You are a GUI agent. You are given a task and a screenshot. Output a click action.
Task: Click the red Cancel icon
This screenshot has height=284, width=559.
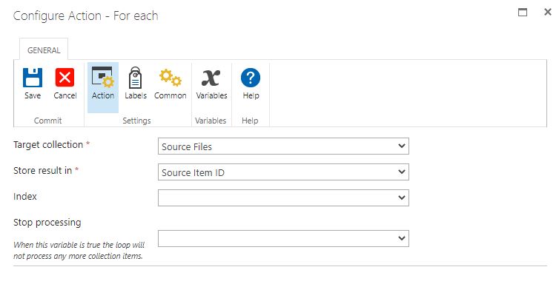(65, 78)
